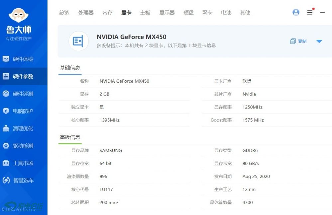332x215 pixels.
Task: Switch to the 网卡 tab
Action: tap(207, 13)
